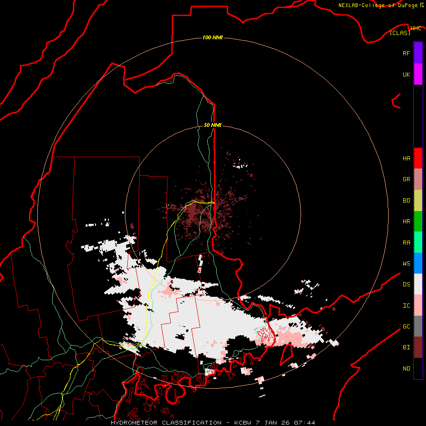Click the 'BI' legend label
This screenshot has height=426, width=426.
click(x=406, y=347)
